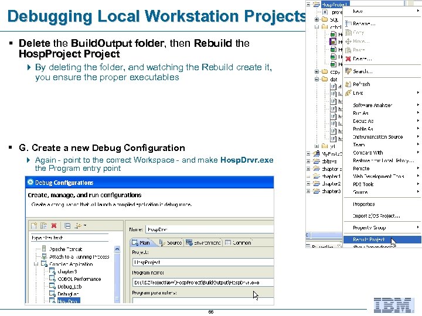This screenshot has width=422, height=316.
Task: Choose Restore from Local History...
Action: [x=383, y=161]
